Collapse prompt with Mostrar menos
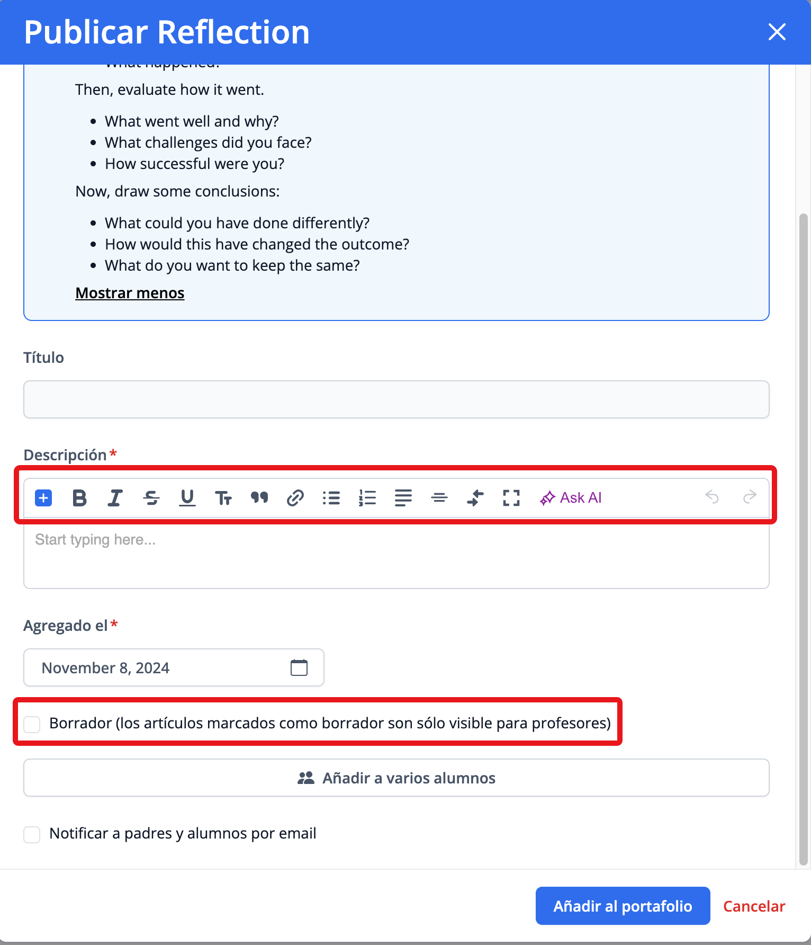The image size is (811, 945). click(x=130, y=293)
